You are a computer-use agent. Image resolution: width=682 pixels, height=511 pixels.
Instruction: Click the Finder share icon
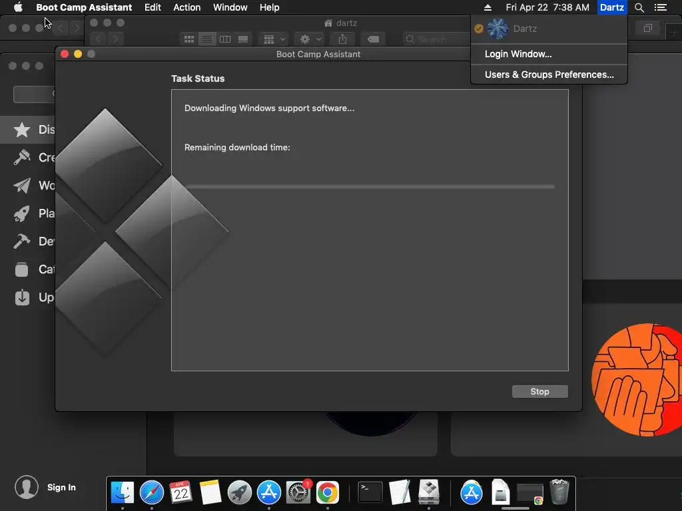coord(343,39)
